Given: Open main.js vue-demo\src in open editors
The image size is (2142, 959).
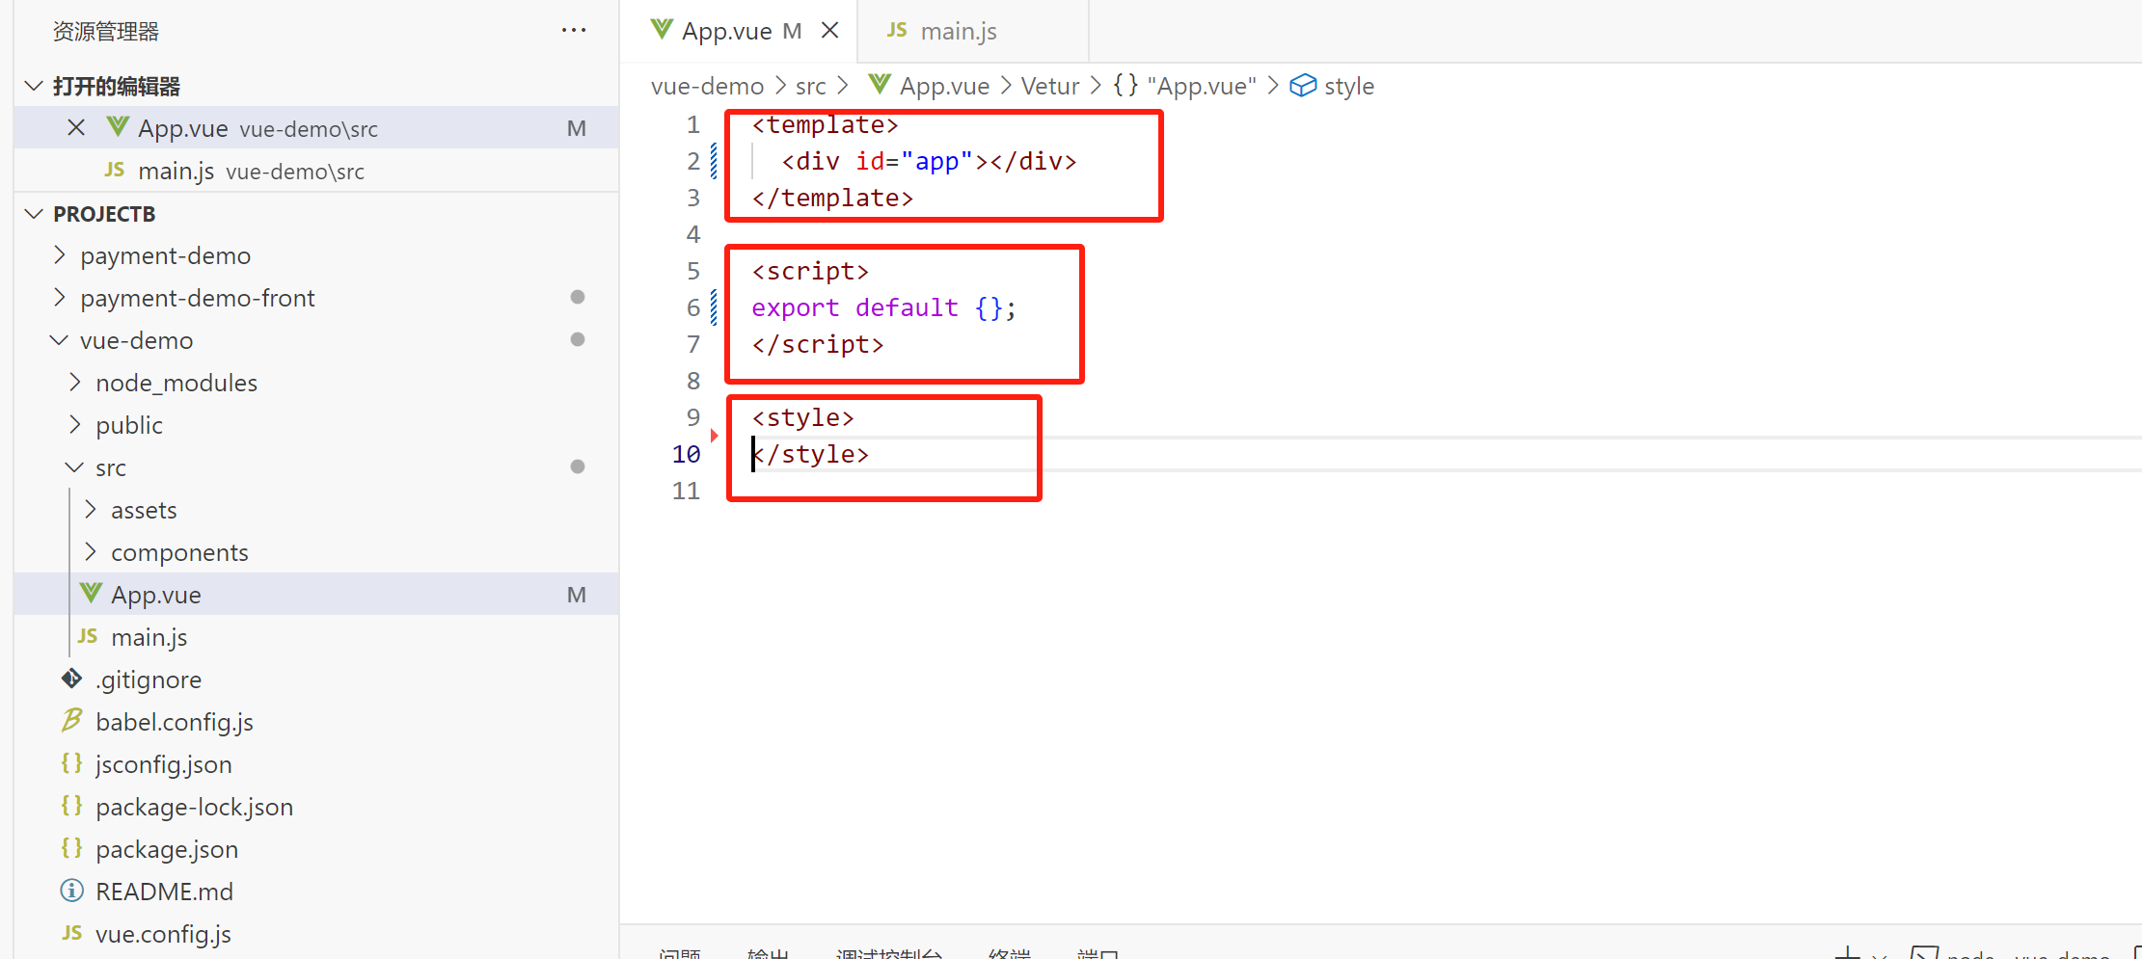Looking at the screenshot, I should click(316, 171).
